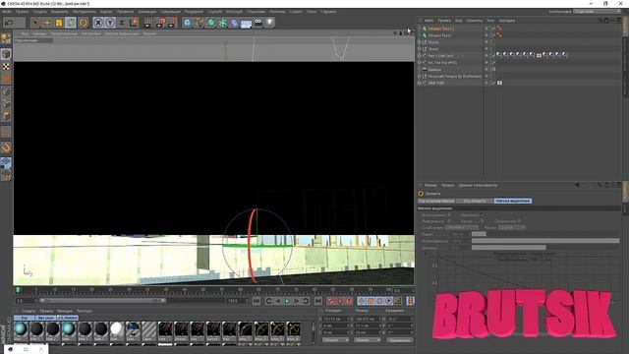Image resolution: width=629 pixels, height=354 pixels.
Task: Open the Файл menu in main menu bar
Action: [x=7, y=12]
